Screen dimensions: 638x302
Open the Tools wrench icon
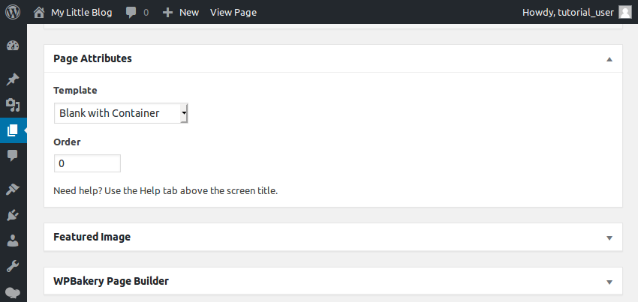[13, 267]
